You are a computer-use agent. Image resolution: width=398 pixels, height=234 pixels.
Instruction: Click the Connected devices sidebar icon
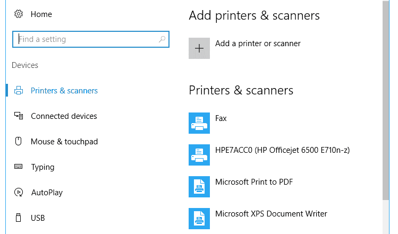19,116
